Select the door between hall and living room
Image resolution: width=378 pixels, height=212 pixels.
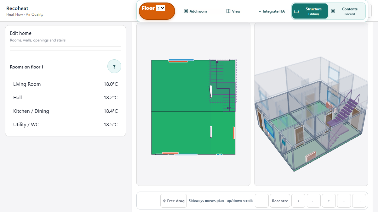(x=211, y=92)
